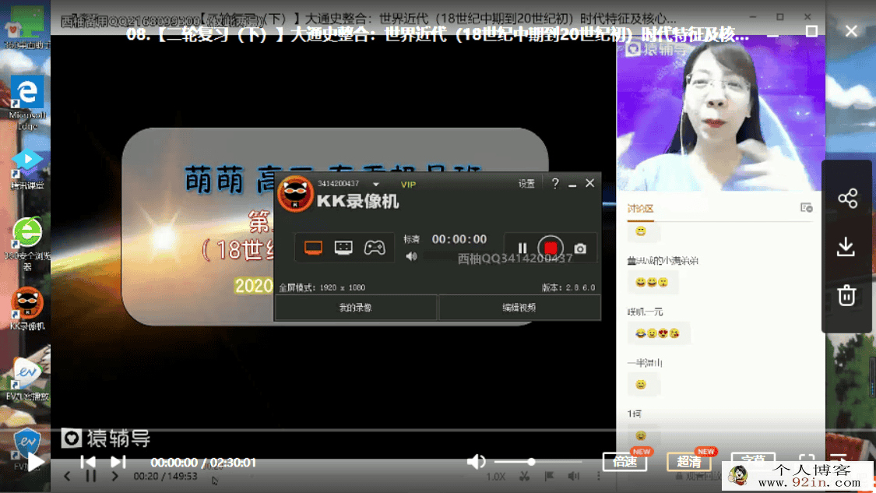Viewport: 876px width, 493px height.
Task: Expand the account 3414200437 dropdown
Action: click(376, 185)
